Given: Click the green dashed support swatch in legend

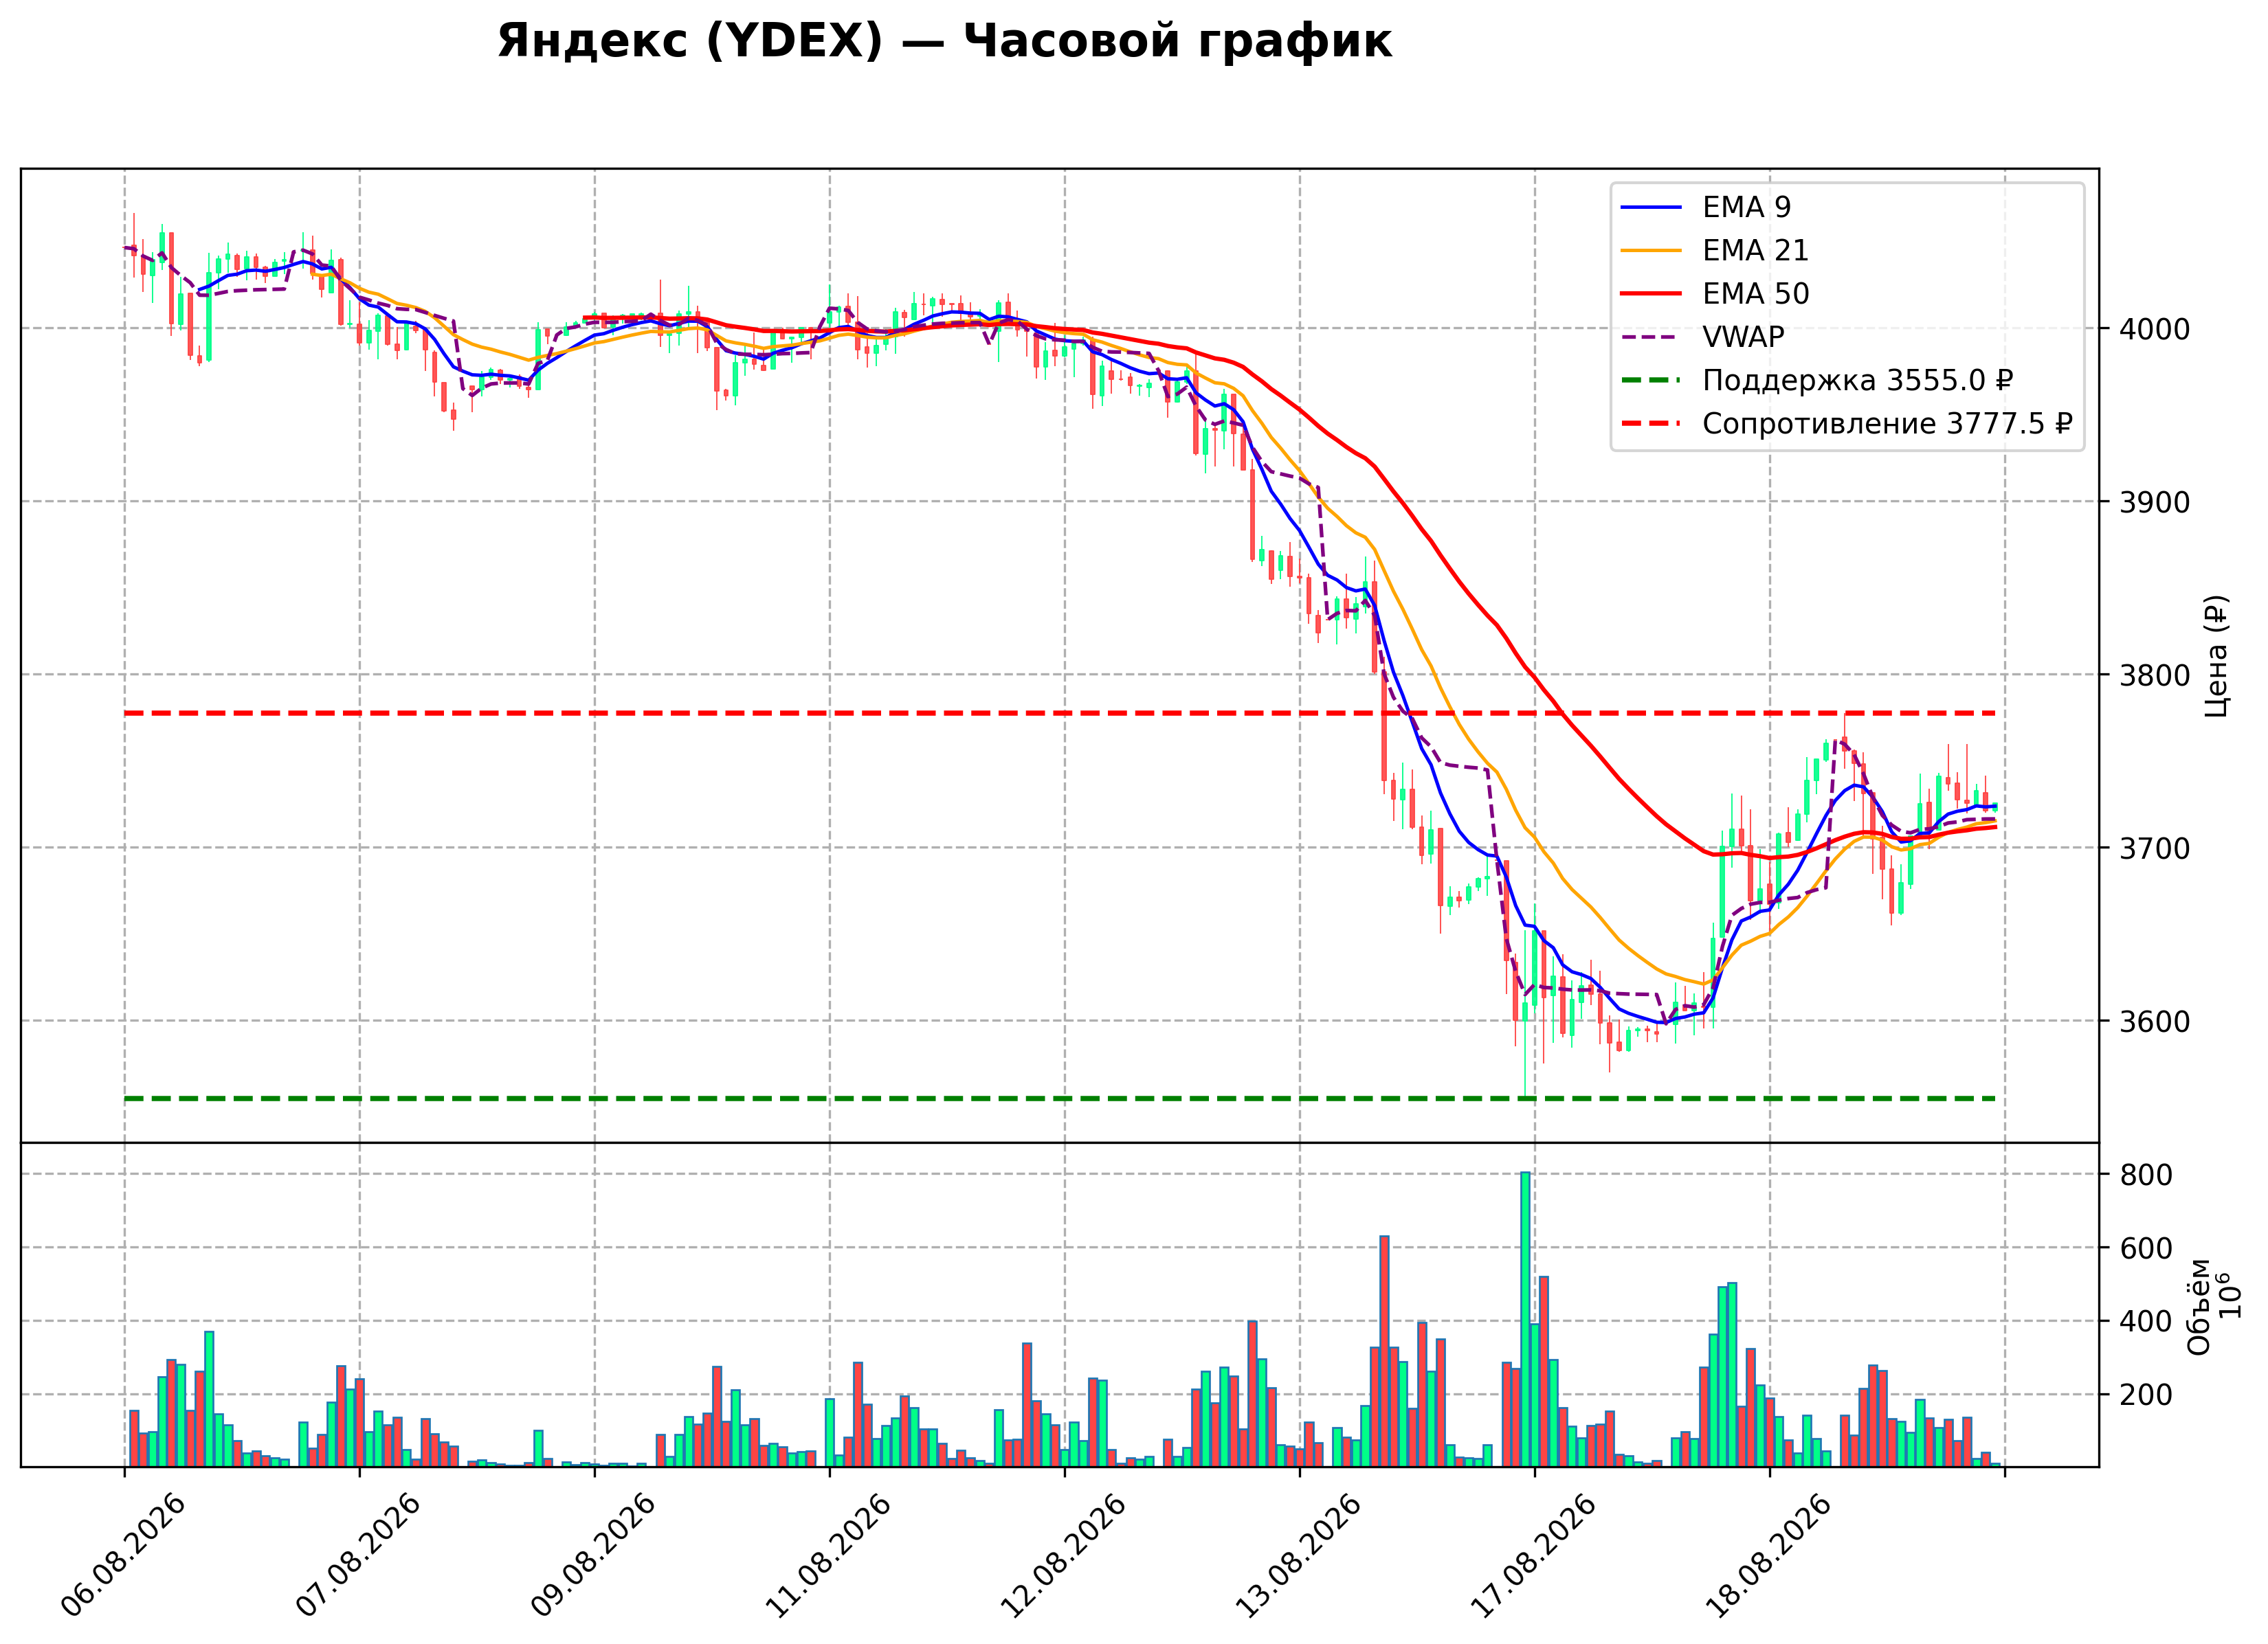Looking at the screenshot, I should tap(1652, 380).
